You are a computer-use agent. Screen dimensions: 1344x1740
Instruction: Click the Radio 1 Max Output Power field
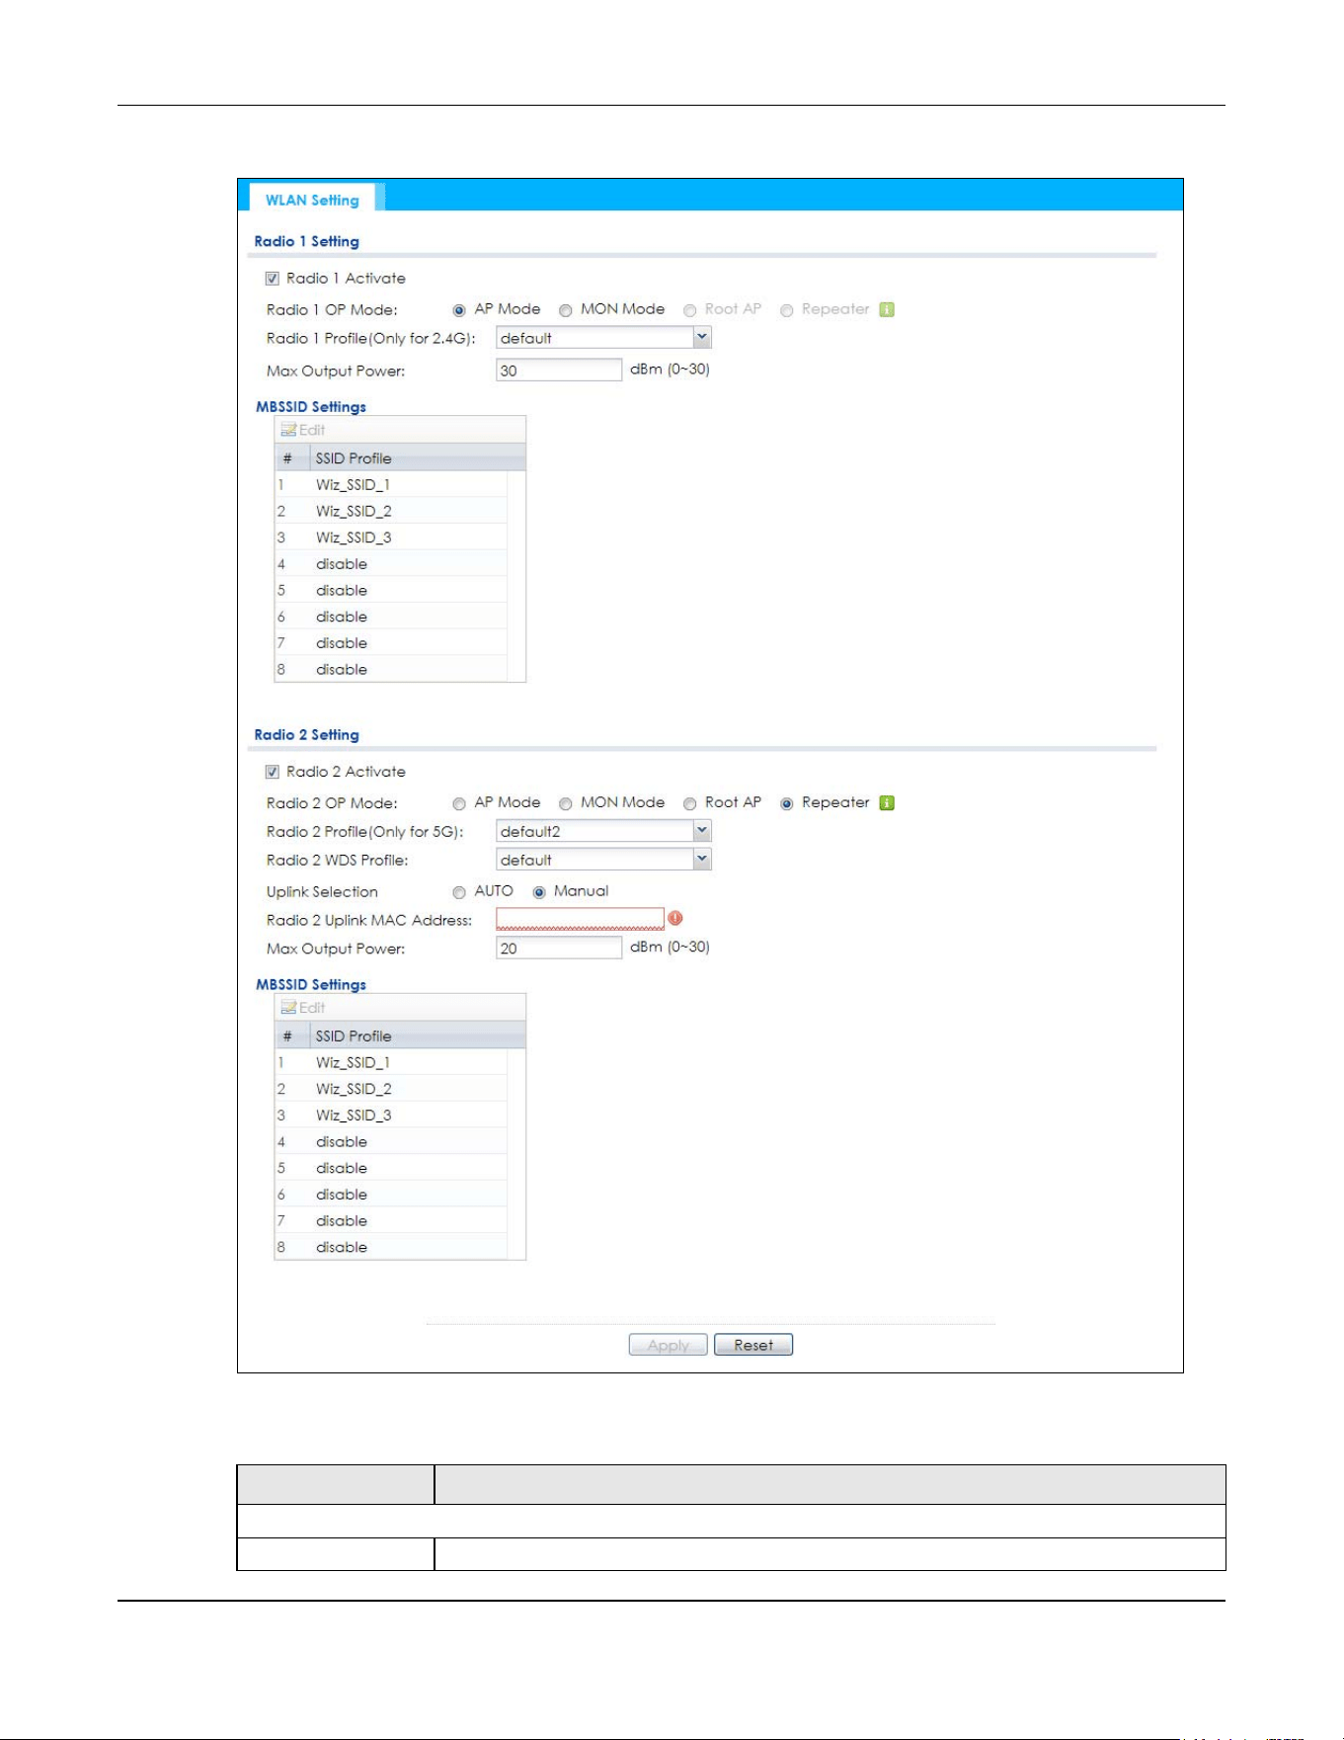pos(559,370)
